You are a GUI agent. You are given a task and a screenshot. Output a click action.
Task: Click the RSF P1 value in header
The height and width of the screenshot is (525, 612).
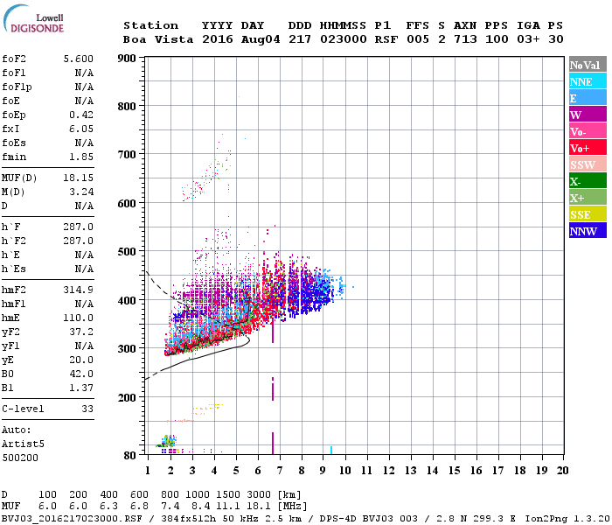tap(386, 39)
